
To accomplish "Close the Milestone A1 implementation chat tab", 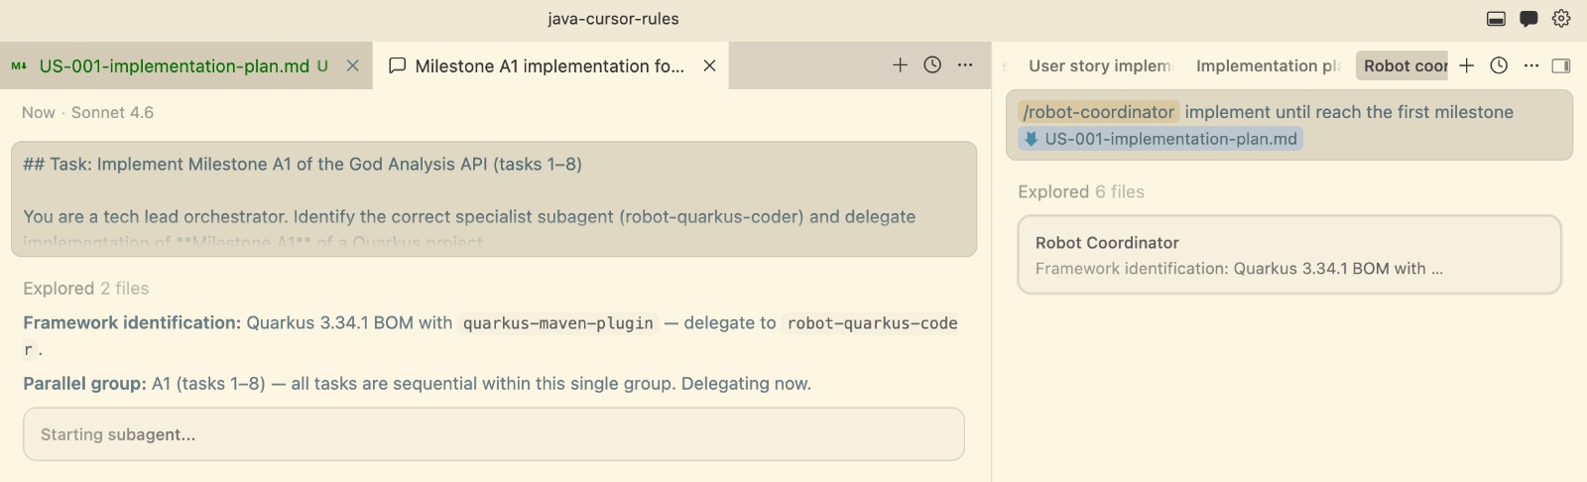I will pyautogui.click(x=709, y=65).
